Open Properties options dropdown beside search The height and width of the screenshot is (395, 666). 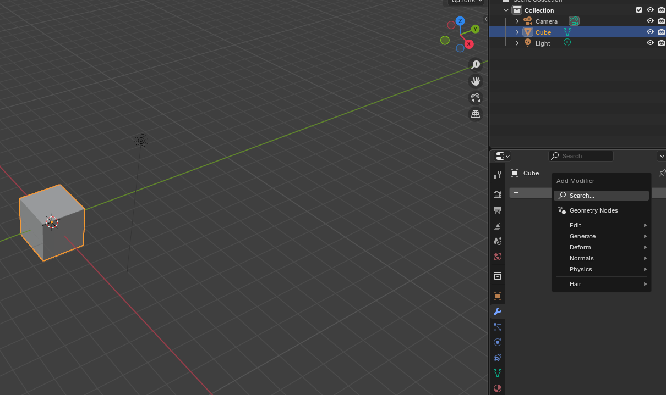[x=662, y=156]
